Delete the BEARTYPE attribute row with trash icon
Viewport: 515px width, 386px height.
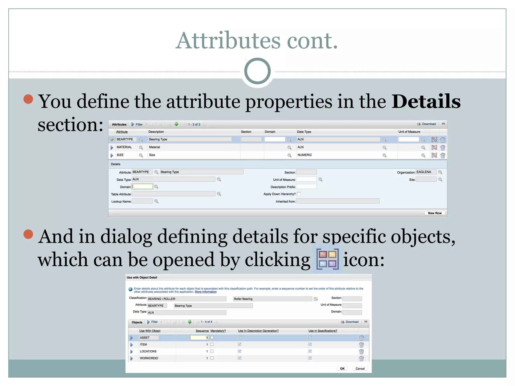pos(443,140)
